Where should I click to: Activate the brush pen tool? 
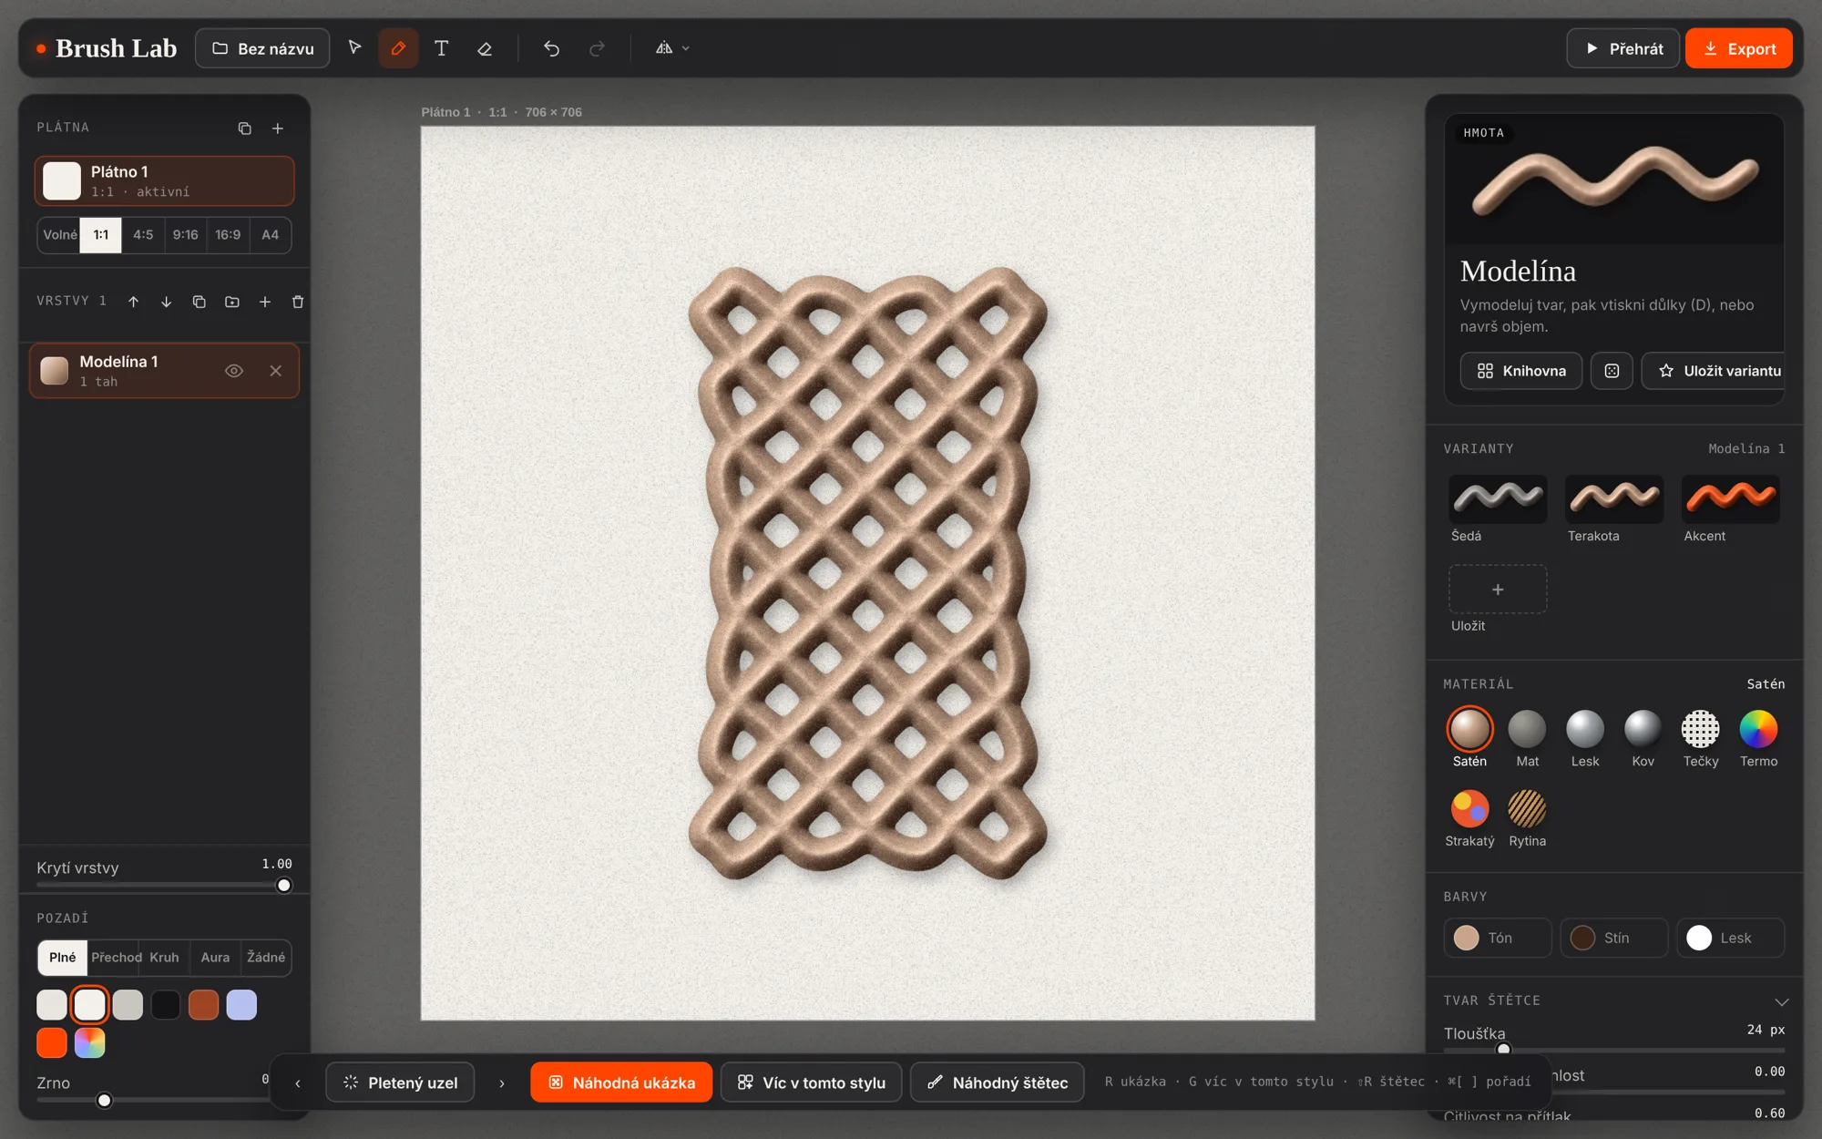(398, 48)
